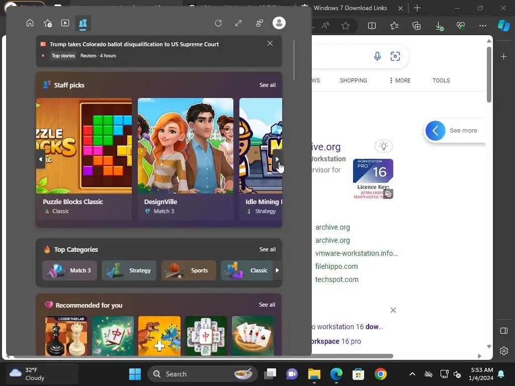Open MORE search options menu
515x386 pixels.
coord(400,80)
